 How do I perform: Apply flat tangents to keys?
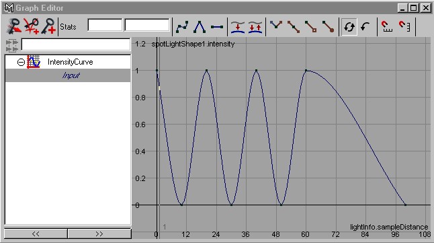pos(217,27)
